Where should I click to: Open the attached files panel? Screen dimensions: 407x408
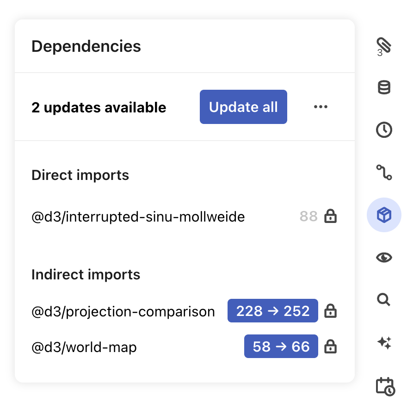(383, 45)
